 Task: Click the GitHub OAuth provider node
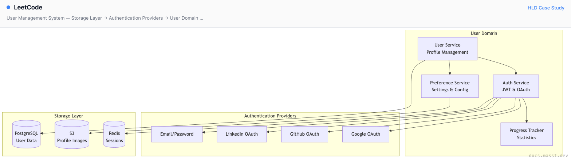click(x=304, y=134)
